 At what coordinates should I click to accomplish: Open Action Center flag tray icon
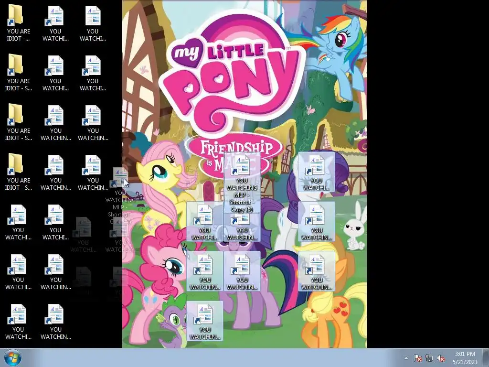click(417, 358)
